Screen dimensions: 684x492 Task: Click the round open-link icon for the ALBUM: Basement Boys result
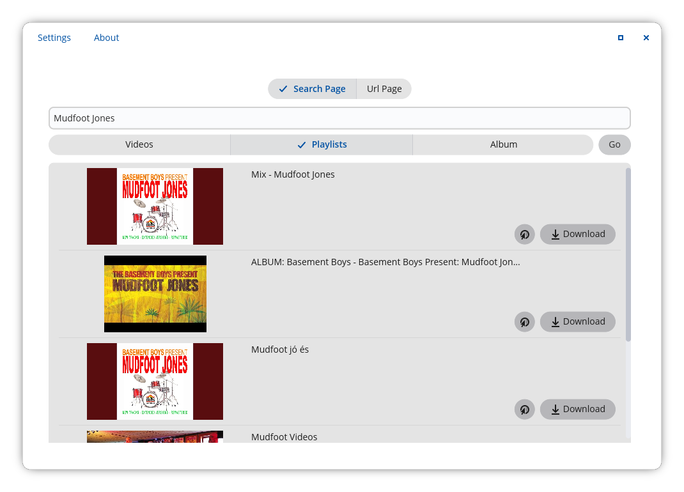pyautogui.click(x=524, y=322)
